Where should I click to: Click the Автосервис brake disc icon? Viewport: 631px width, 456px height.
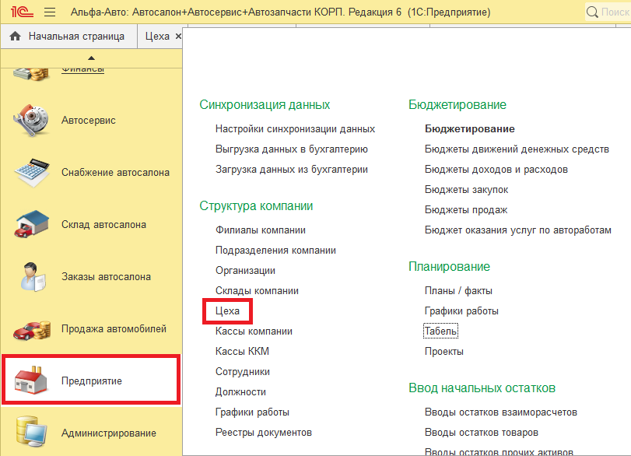[x=31, y=120]
